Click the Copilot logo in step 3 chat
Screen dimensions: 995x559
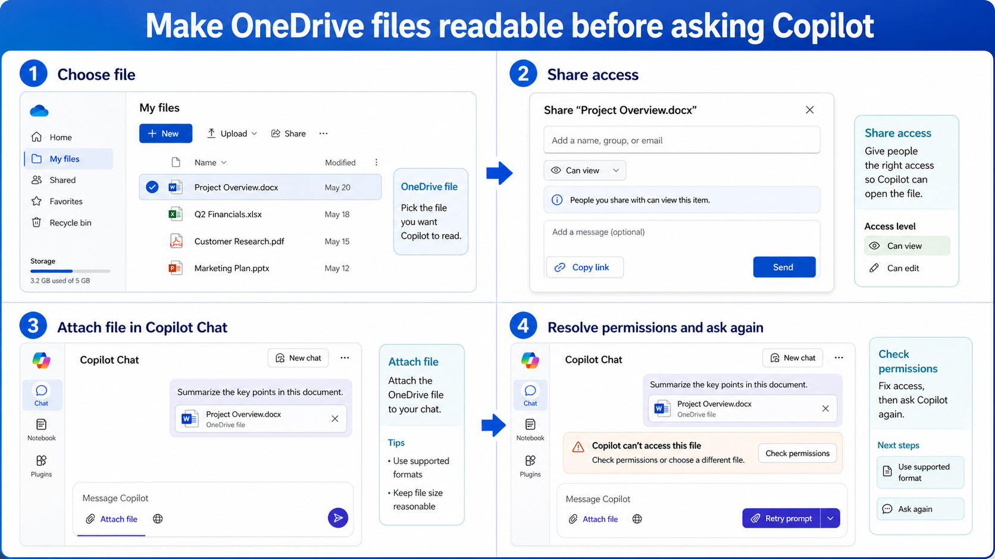tap(41, 360)
